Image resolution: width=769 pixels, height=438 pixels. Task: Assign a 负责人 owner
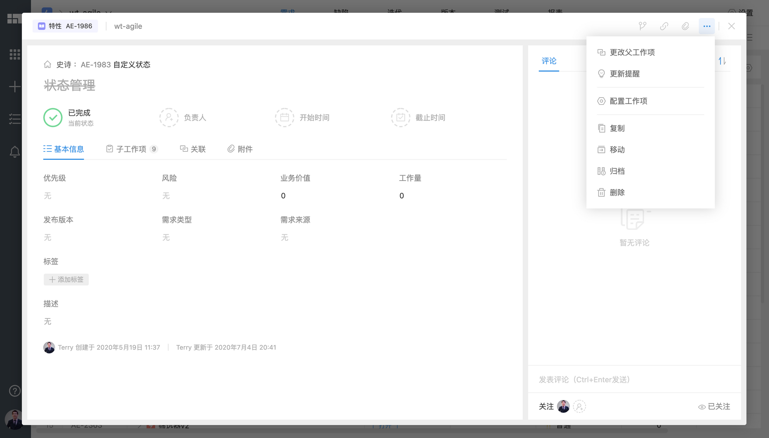click(x=183, y=118)
